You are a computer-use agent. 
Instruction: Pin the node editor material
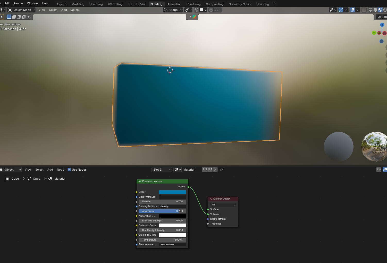point(222,170)
